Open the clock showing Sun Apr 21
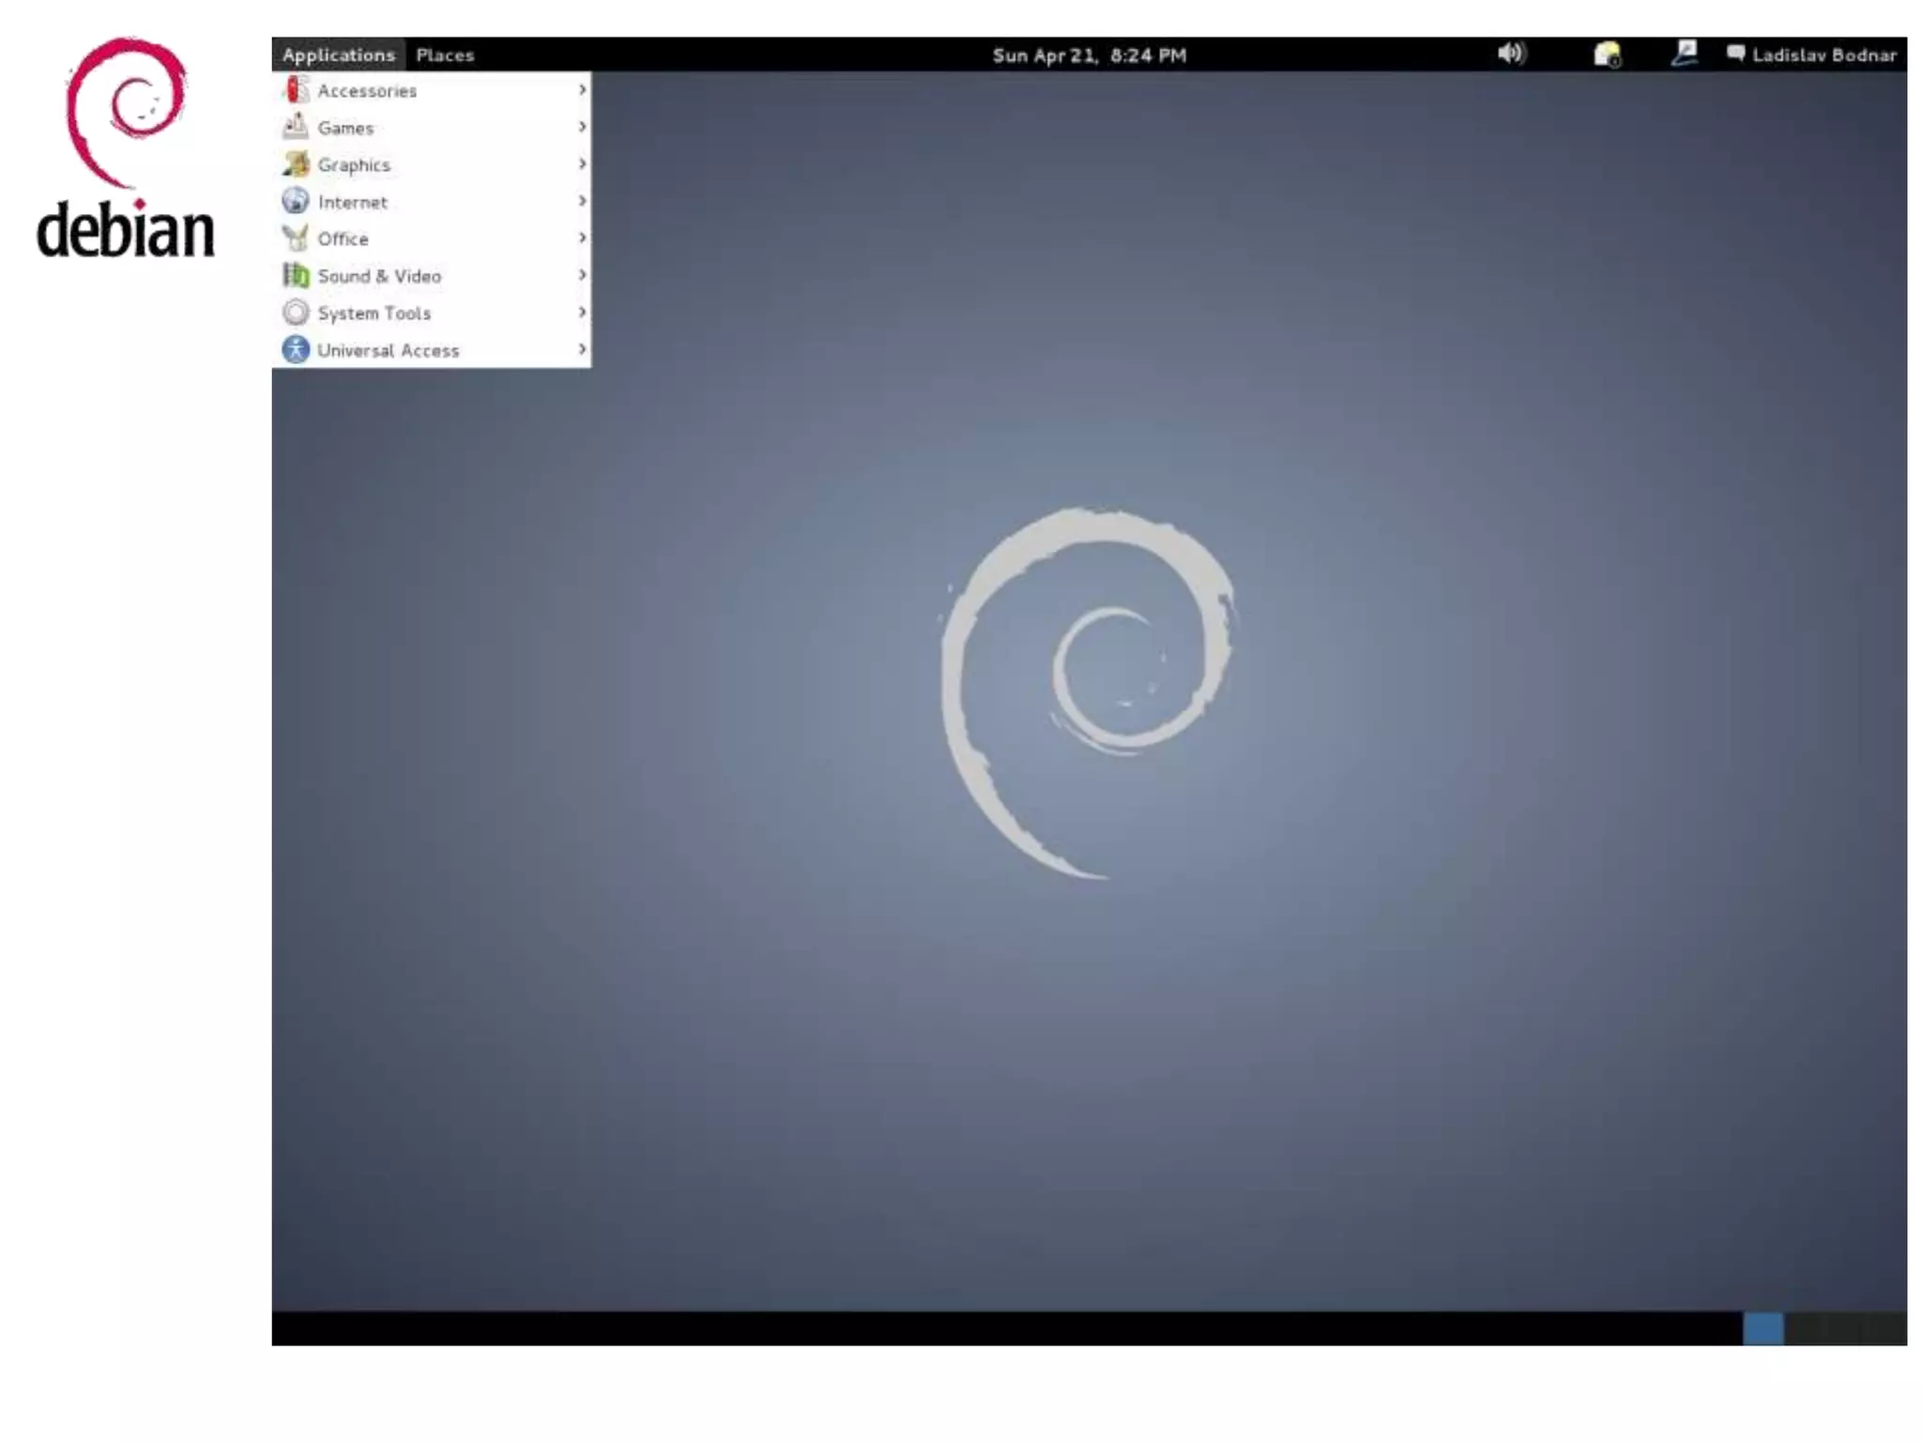1922x1442 pixels. pyautogui.click(x=1089, y=55)
